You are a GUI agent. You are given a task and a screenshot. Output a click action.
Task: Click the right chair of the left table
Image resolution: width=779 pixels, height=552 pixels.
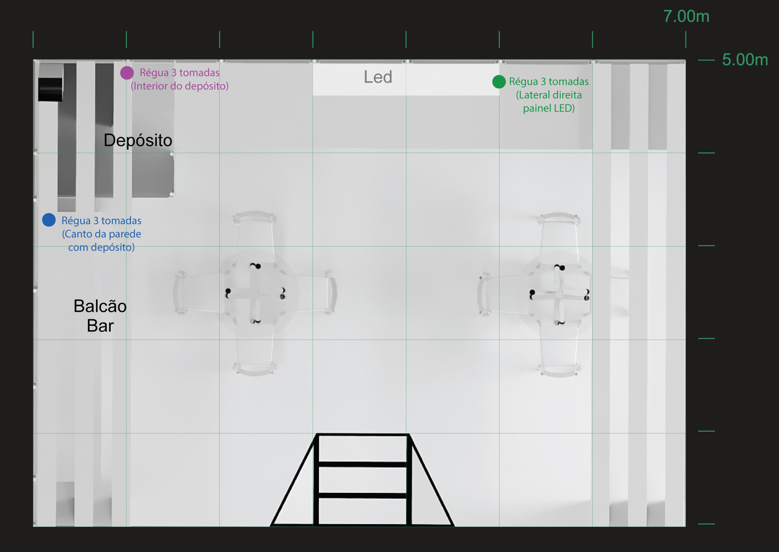point(315,293)
